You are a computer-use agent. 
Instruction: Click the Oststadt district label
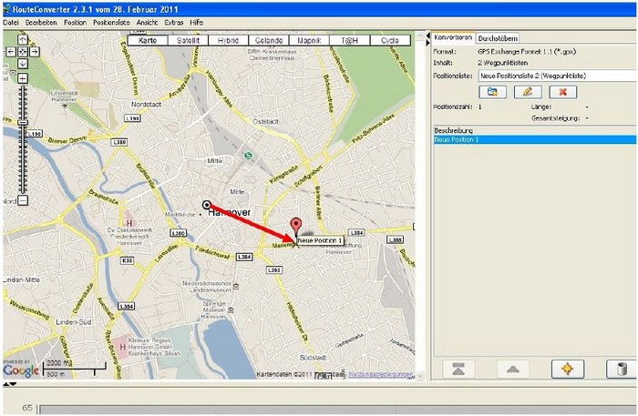pos(266,121)
